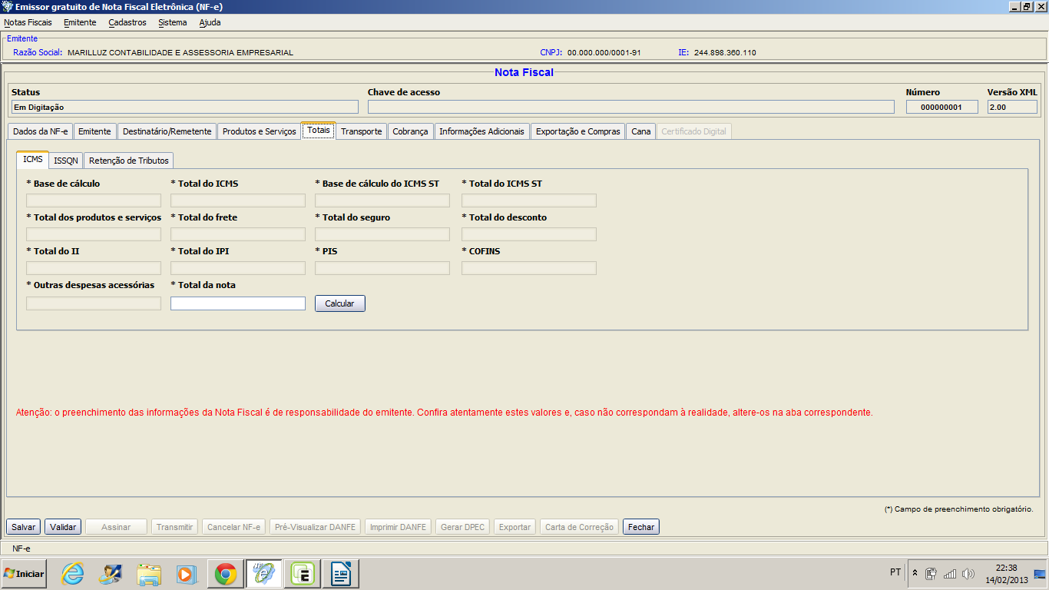Switch to Exportação e Compras tab
This screenshot has width=1049, height=590.
(x=578, y=131)
